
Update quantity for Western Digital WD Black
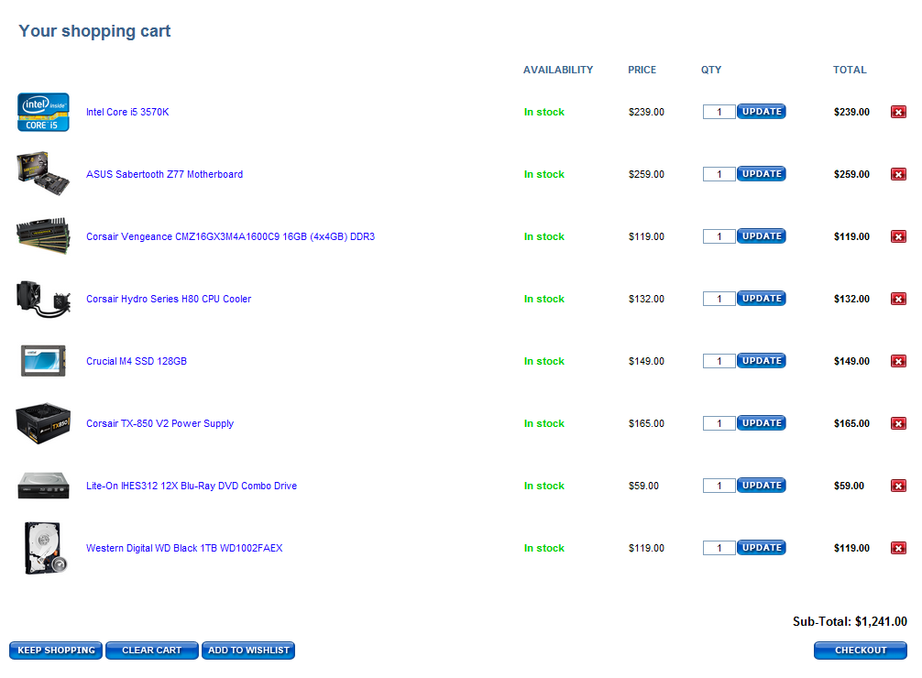click(762, 548)
